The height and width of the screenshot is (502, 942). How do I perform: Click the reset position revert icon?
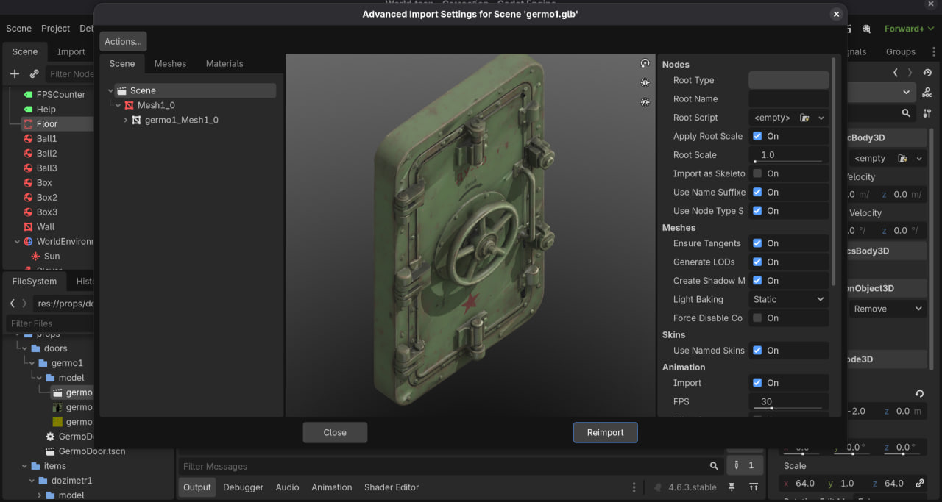[x=919, y=394]
